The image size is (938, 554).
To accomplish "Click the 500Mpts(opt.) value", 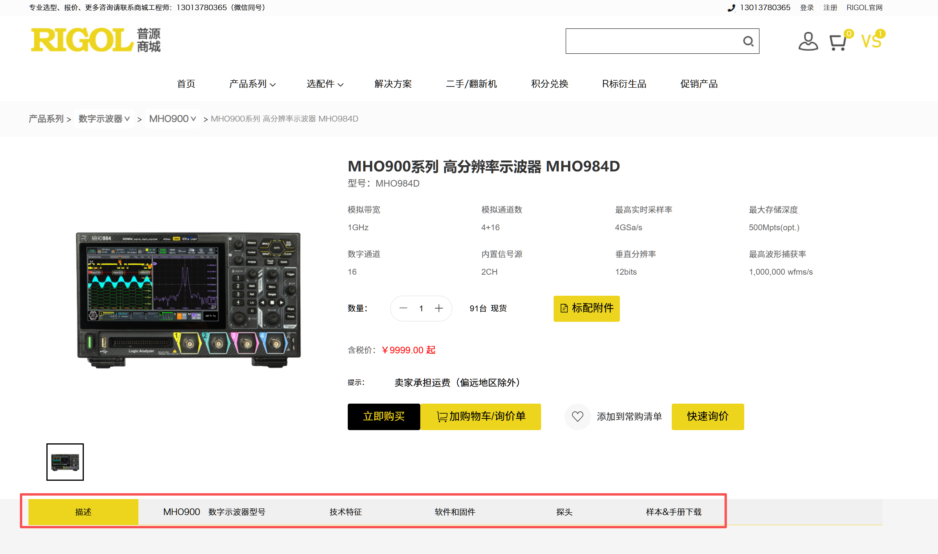I will point(774,228).
